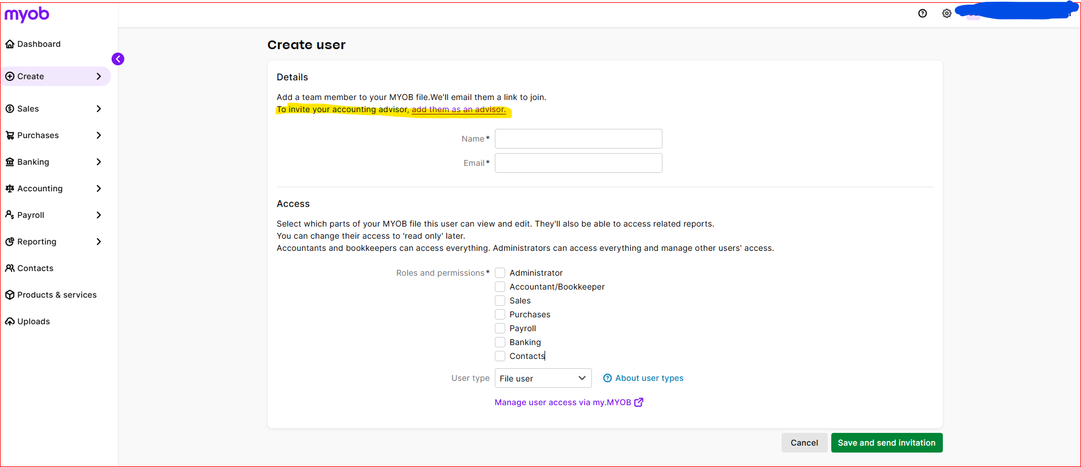1081x467 pixels.
Task: Expand the Banking menu chevron
Action: (99, 162)
